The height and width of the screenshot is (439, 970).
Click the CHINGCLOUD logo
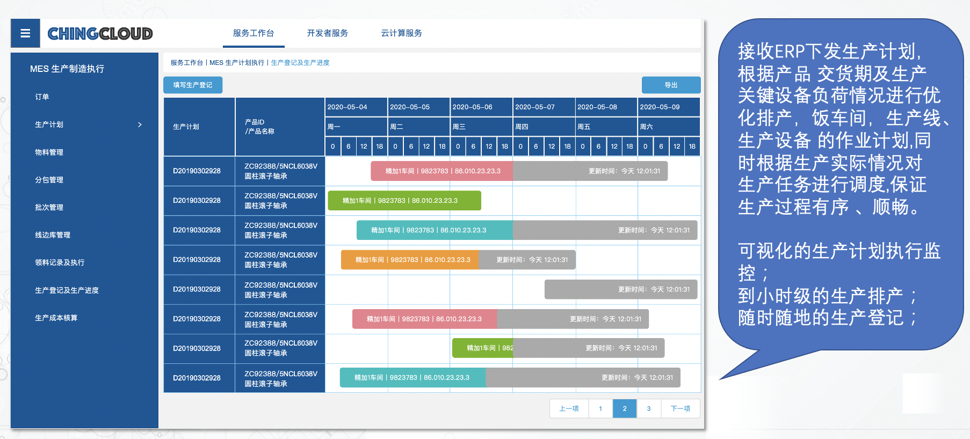pyautogui.click(x=100, y=34)
